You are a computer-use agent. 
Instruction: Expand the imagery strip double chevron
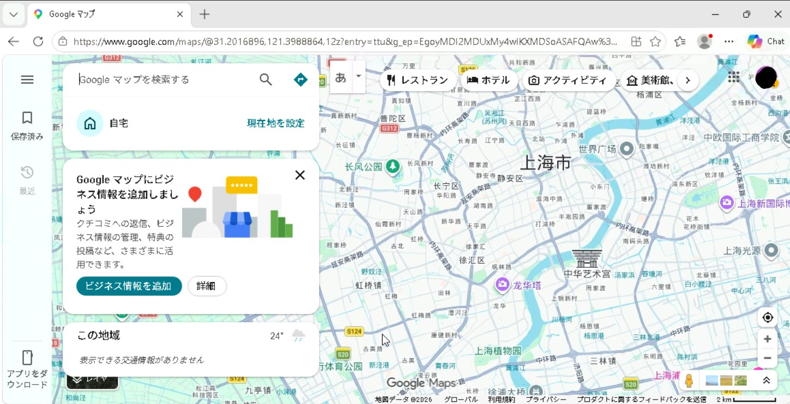767,381
